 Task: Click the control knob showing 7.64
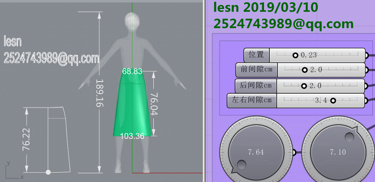click(x=256, y=152)
